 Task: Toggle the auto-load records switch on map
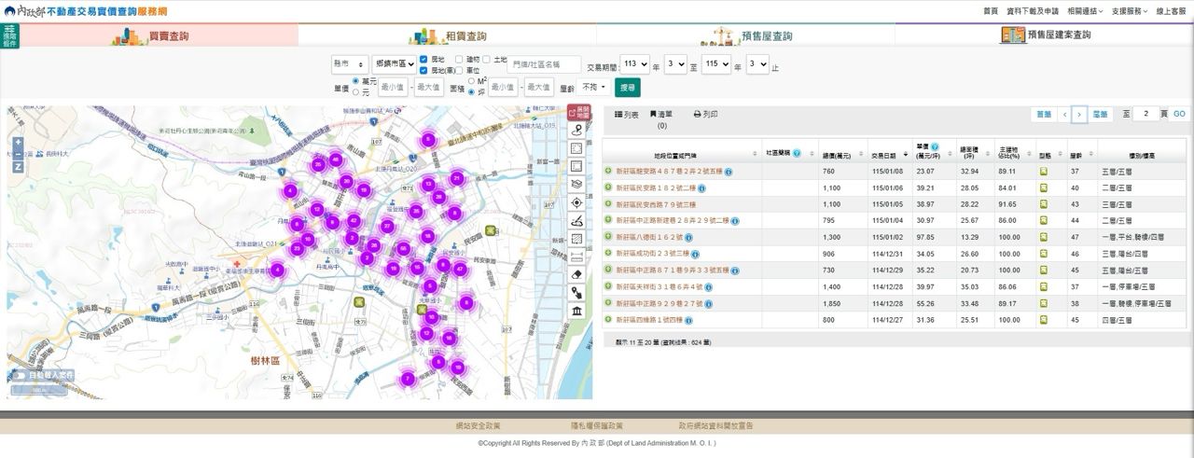[21, 376]
